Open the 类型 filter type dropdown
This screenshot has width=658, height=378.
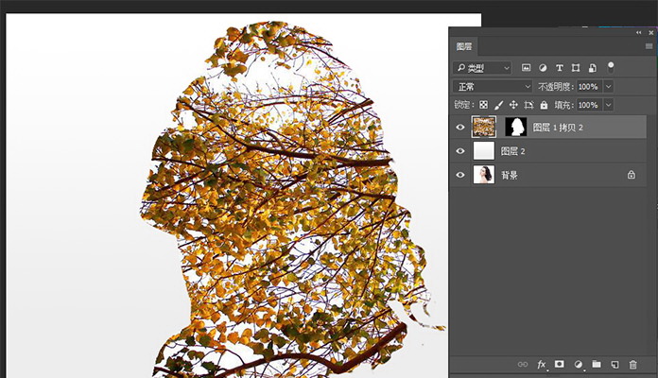pyautogui.click(x=482, y=68)
